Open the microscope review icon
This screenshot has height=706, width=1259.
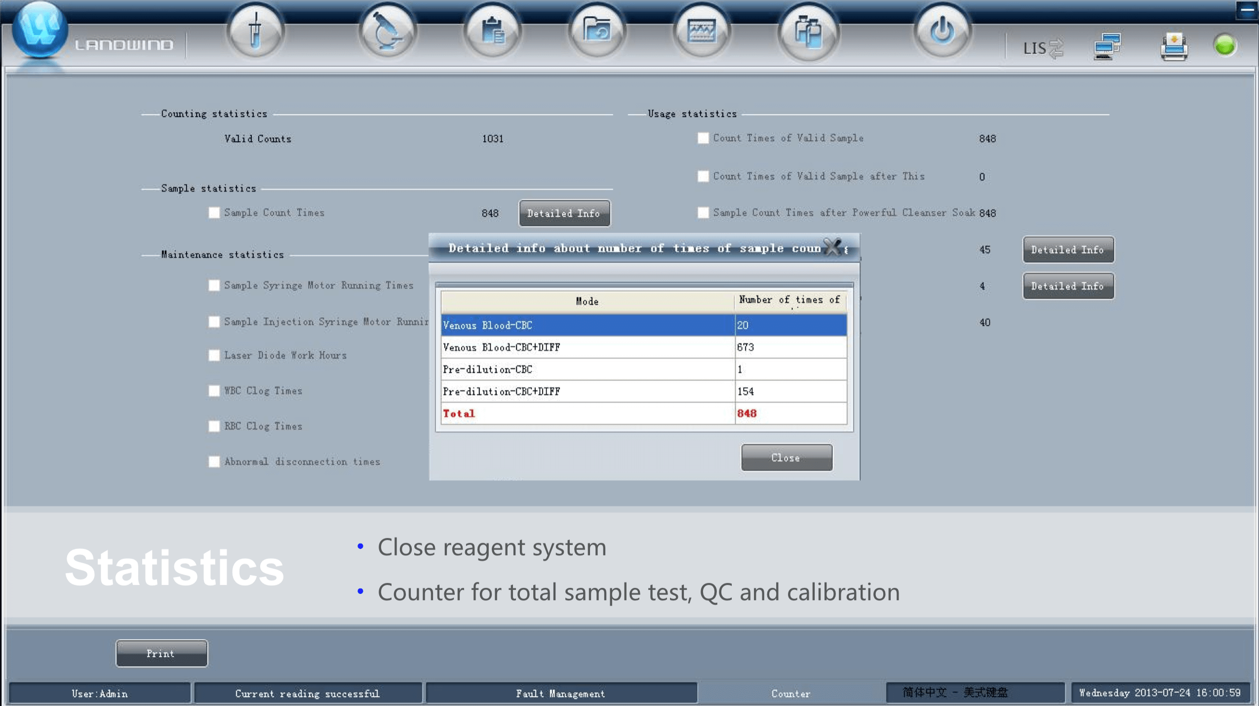point(388,33)
